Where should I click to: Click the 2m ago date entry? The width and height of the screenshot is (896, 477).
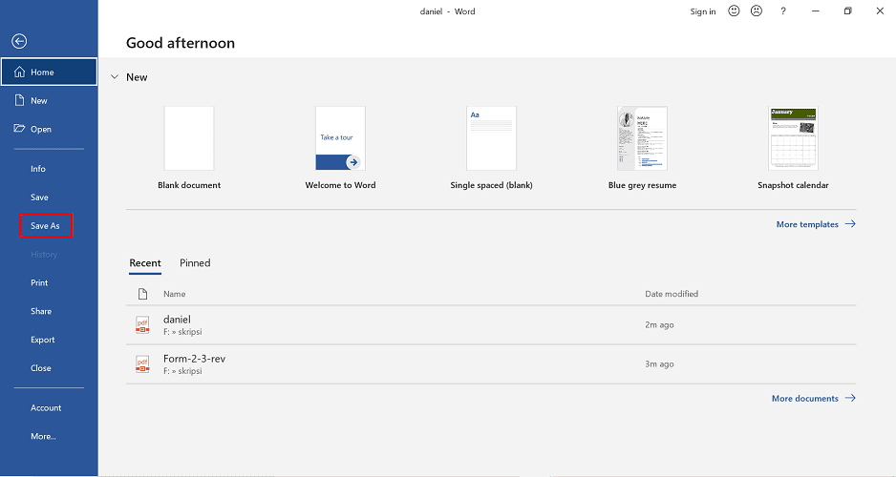659,324
